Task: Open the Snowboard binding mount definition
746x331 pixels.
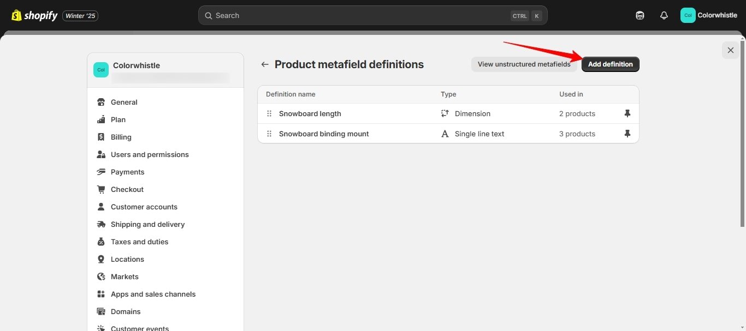Action: (x=324, y=134)
